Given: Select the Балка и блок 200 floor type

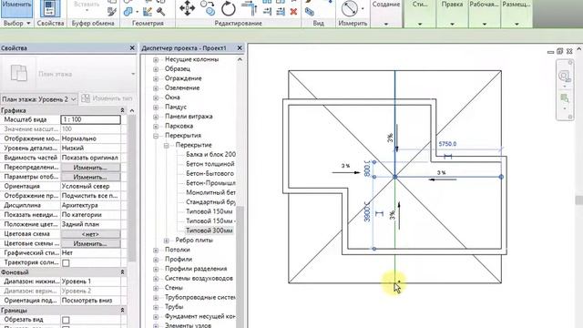Looking at the screenshot, I should (x=210, y=154).
